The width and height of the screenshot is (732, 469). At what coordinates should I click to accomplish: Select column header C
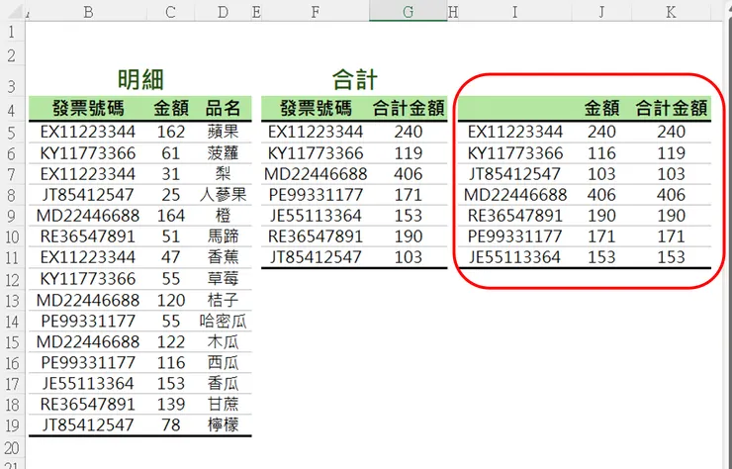[x=170, y=11]
